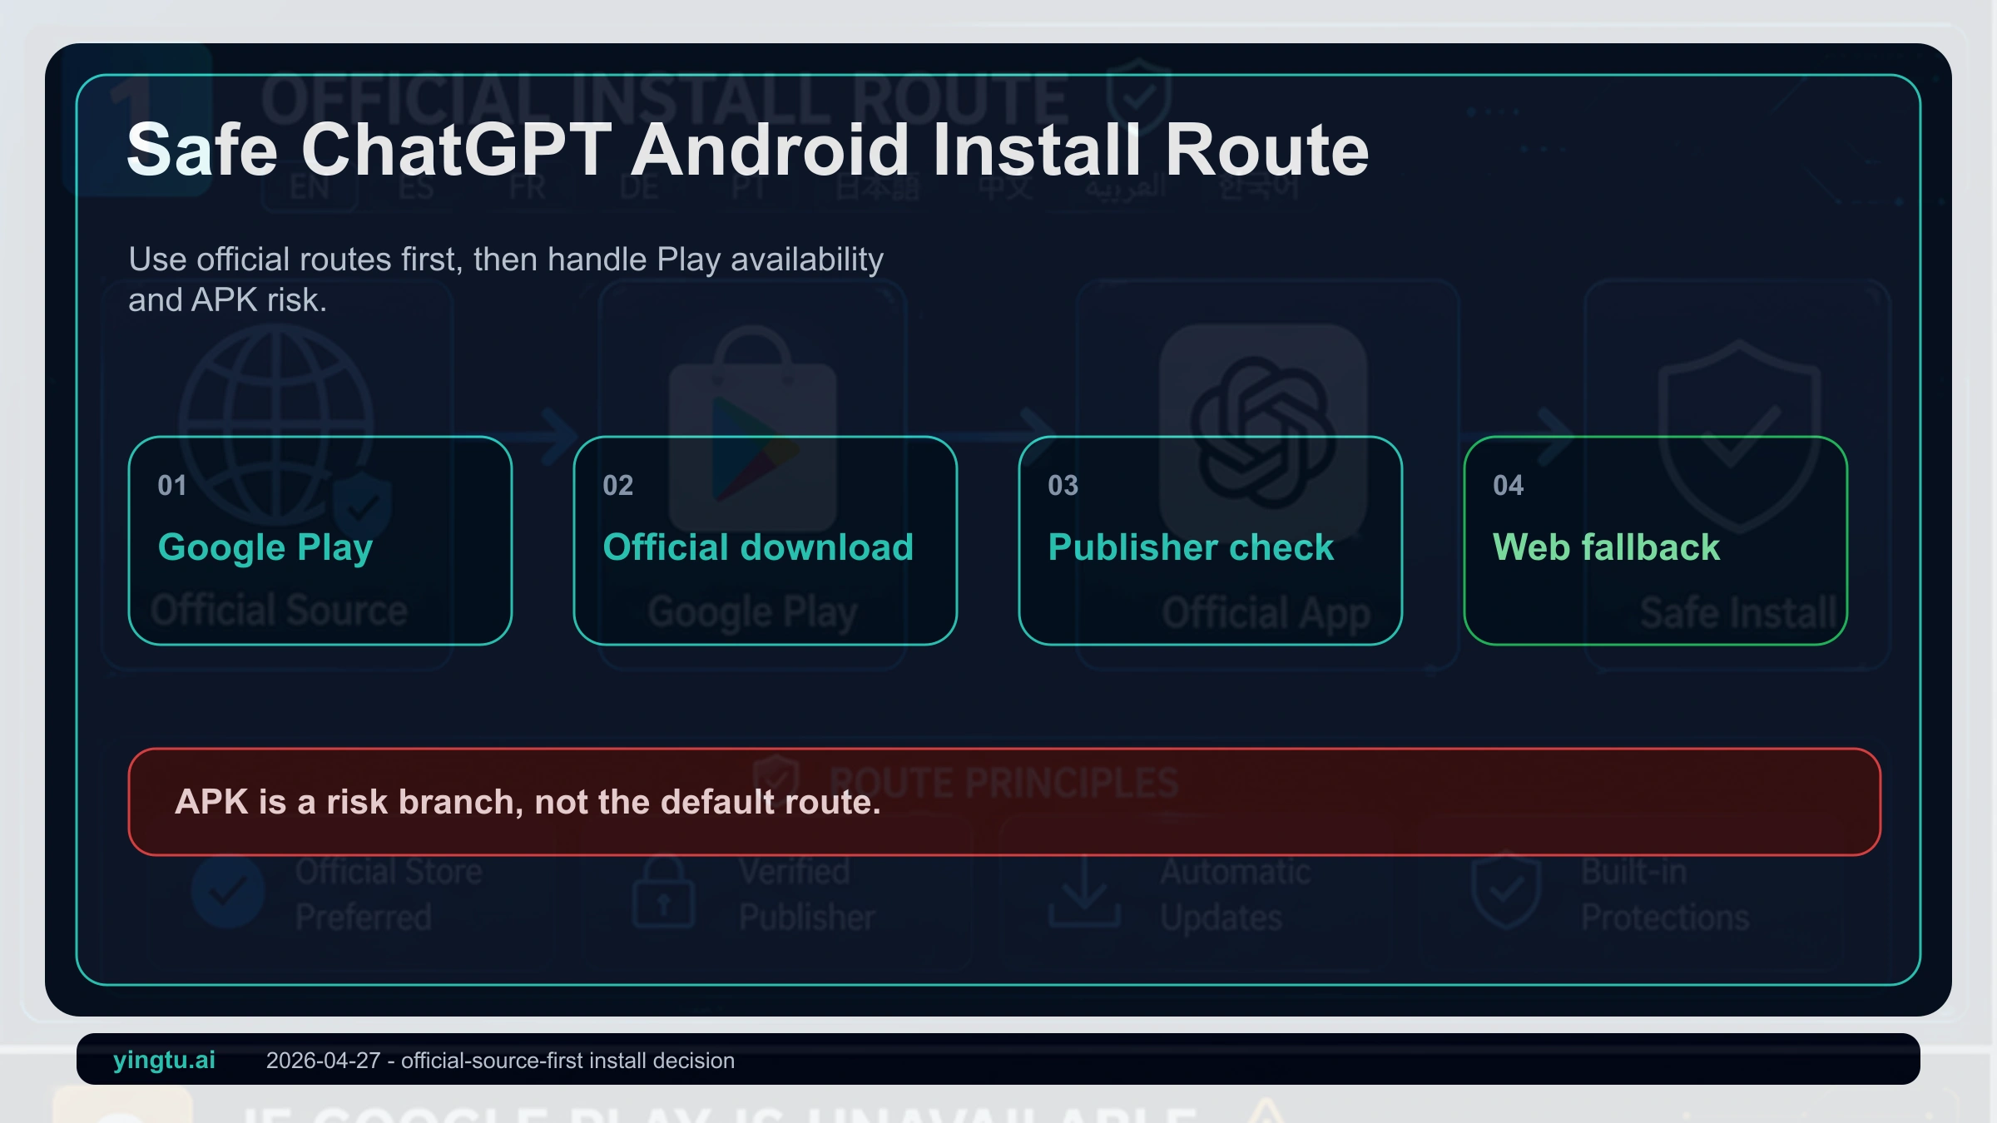Select the 04 Web fallback step card
The width and height of the screenshot is (1997, 1123).
(1656, 541)
